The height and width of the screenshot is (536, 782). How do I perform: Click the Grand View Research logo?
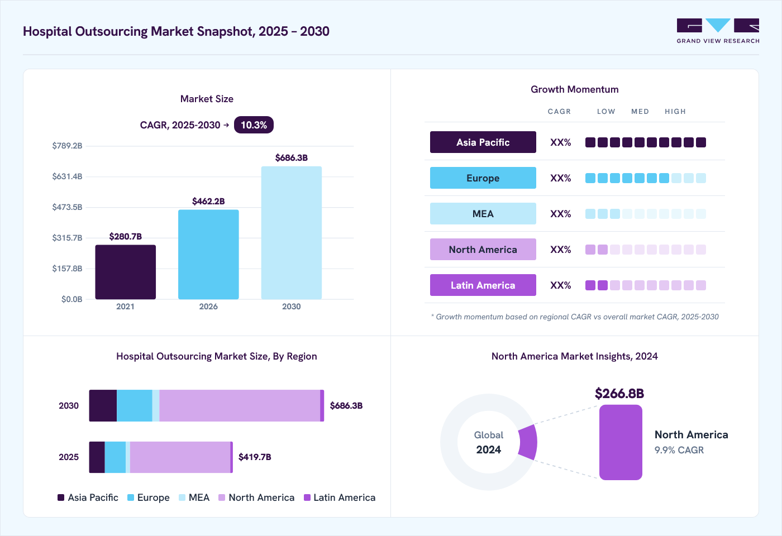718,31
